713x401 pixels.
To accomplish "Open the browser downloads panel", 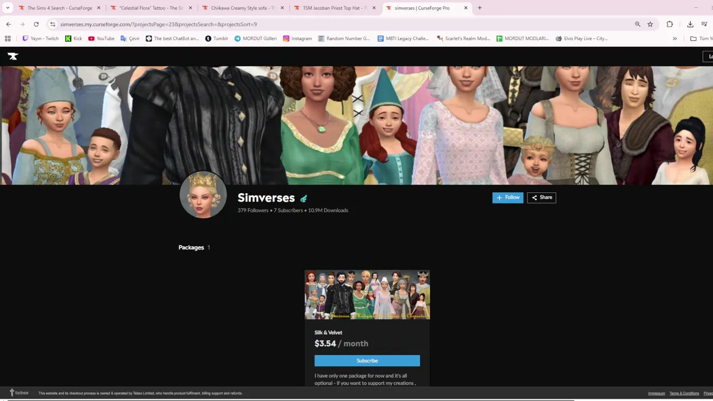I will tap(690, 24).
